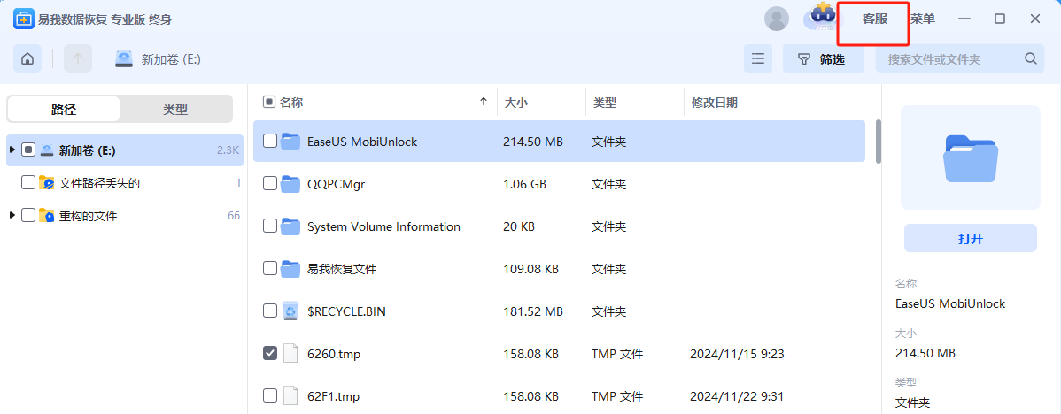Click the 打开 button

click(x=971, y=239)
